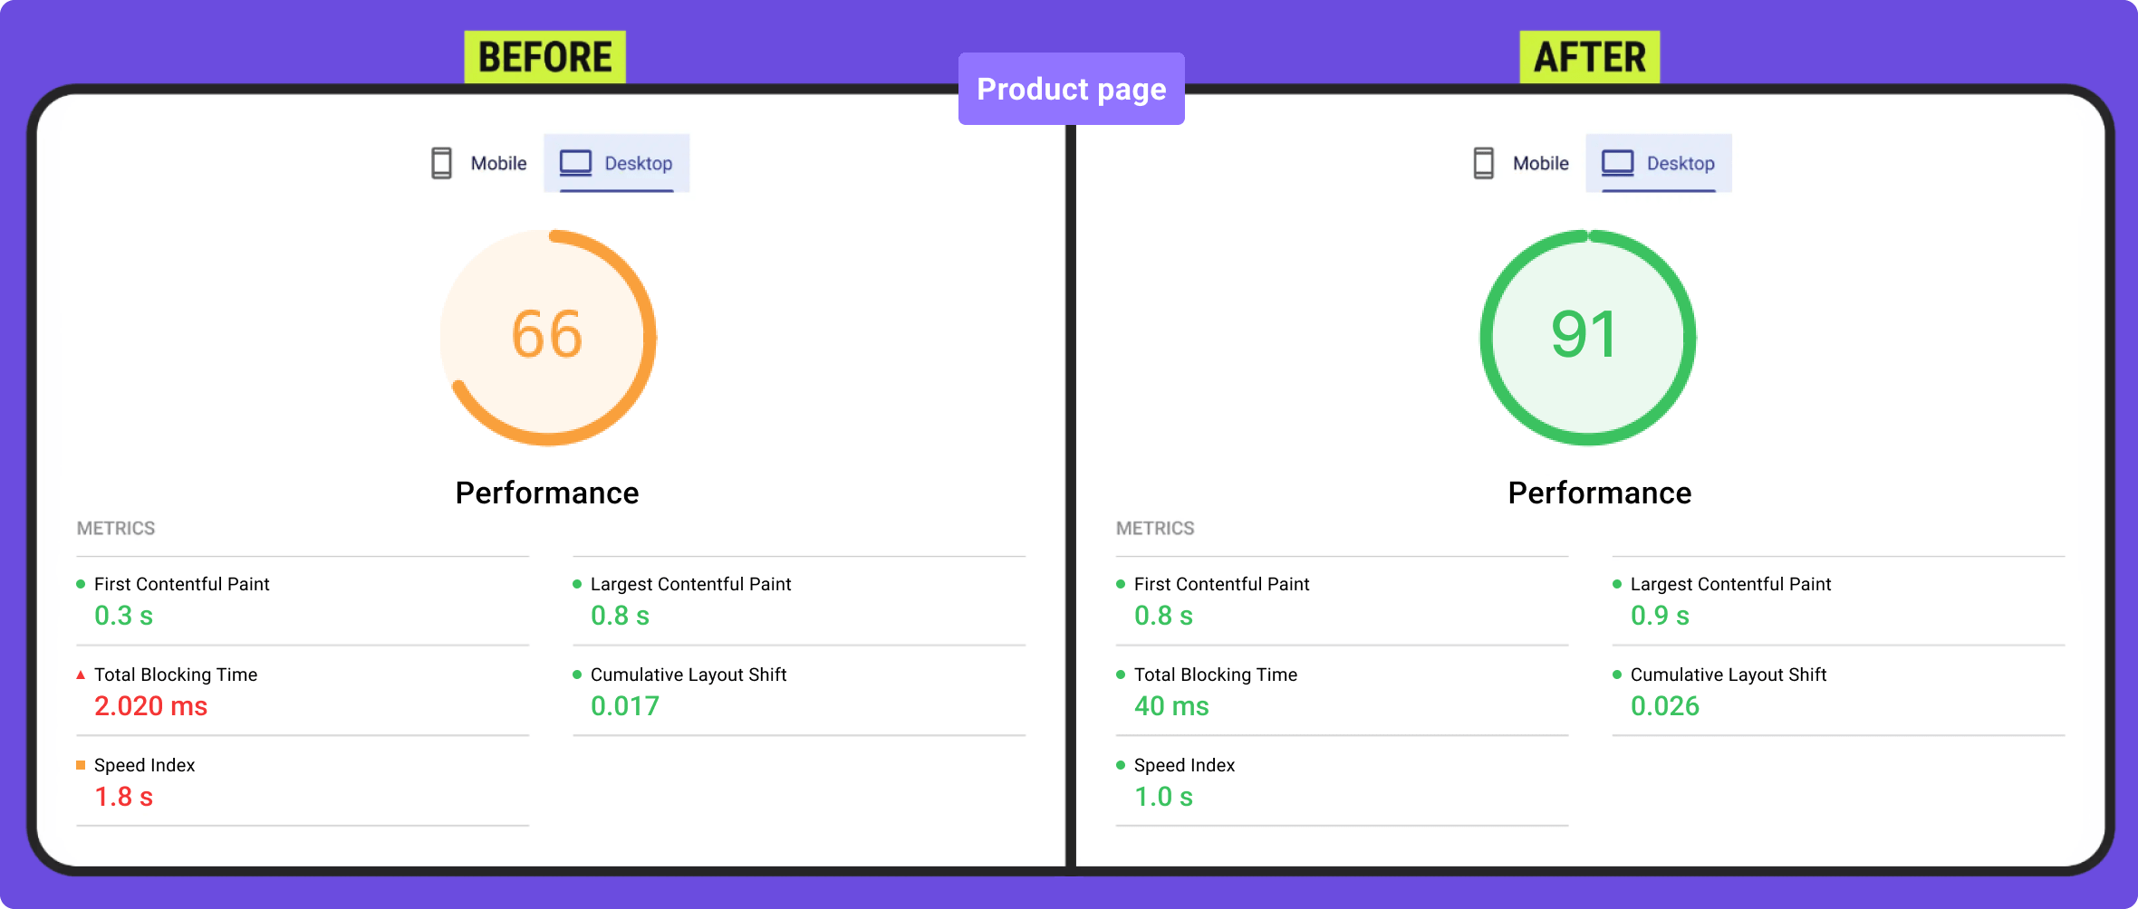Click the 0.026 Cumulative Layout Shift value
Screen dimensions: 2138x909
point(1664,706)
